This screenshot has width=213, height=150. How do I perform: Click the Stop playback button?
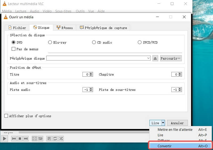click(x=20, y=139)
